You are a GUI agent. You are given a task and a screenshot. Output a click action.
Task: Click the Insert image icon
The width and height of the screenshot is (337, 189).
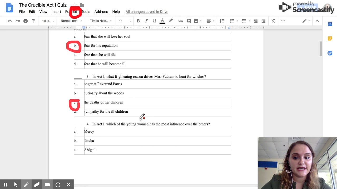tap(196, 21)
